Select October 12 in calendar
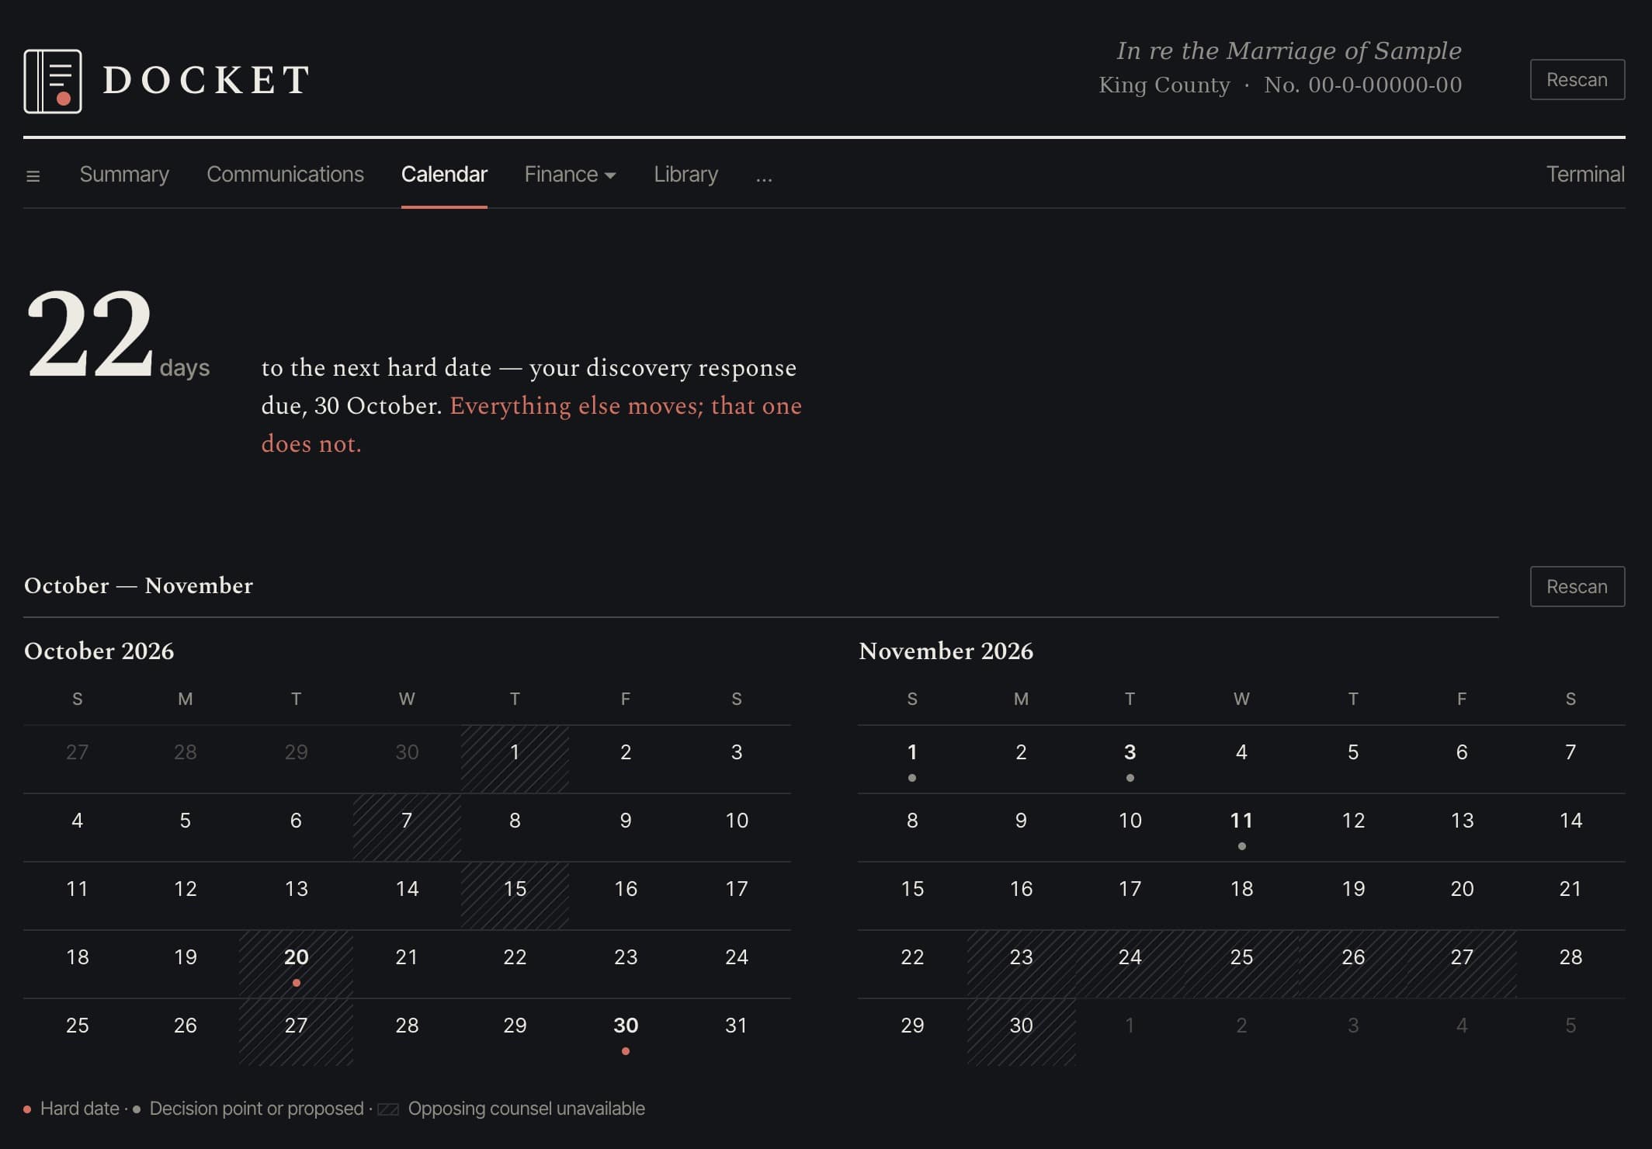This screenshot has width=1652, height=1149. [x=185, y=896]
